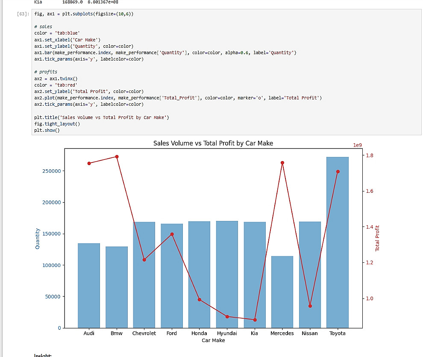Click the 250000 tick label
This screenshot has height=357, width=423.
click(x=52, y=171)
